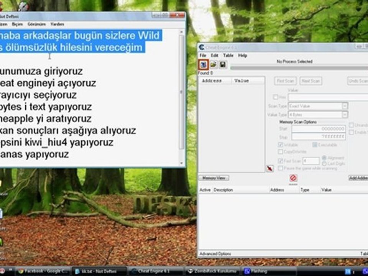Open kk.txt Not Defteri taskbar item
Screen dimensions: 368x276
click(x=99, y=271)
